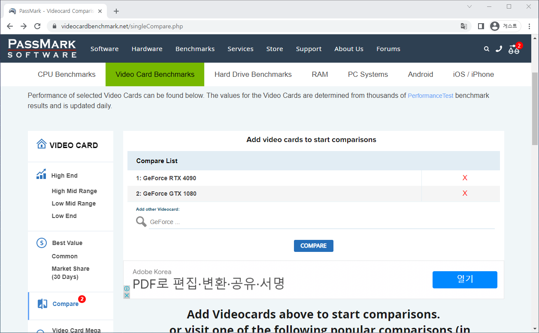Open Low End sidebar link

64,216
